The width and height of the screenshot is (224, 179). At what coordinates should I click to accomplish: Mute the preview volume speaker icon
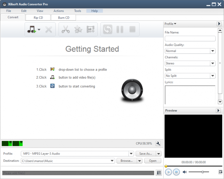pyautogui.click(x=185, y=172)
